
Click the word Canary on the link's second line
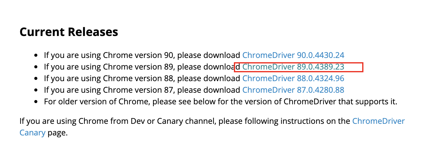pos(32,133)
